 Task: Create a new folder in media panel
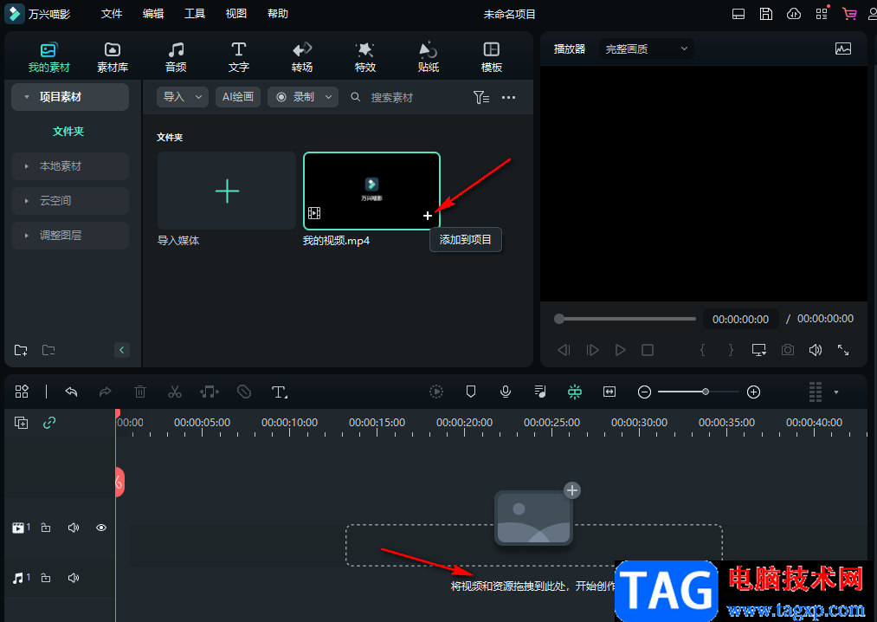point(21,350)
